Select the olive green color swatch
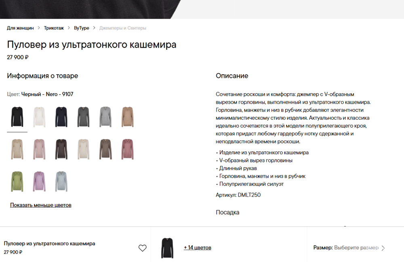The width and height of the screenshot is (404, 262). [x=17, y=181]
